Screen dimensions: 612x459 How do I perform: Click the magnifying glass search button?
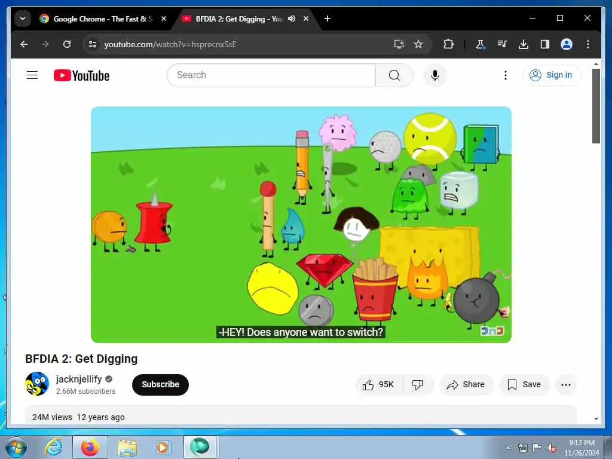pos(394,75)
